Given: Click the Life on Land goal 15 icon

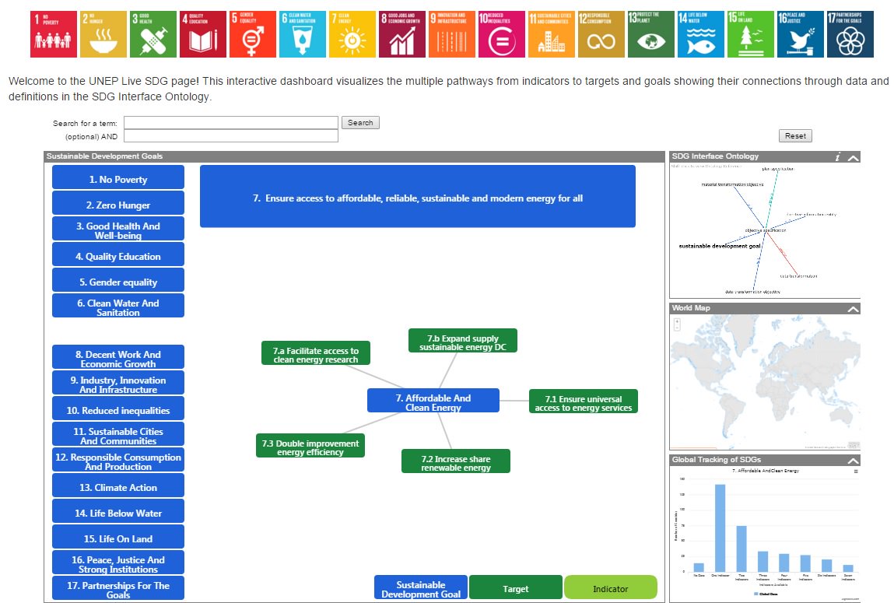Looking at the screenshot, I should coord(751,34).
